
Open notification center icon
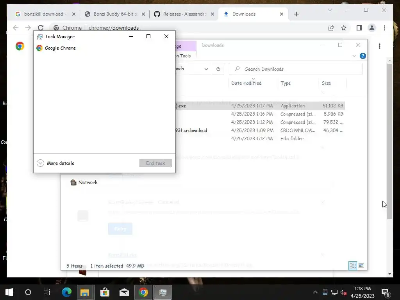tap(385, 292)
